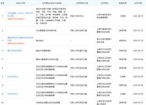Select the long violation description in row 1
The image size is (146, 105).
tap(52, 16)
